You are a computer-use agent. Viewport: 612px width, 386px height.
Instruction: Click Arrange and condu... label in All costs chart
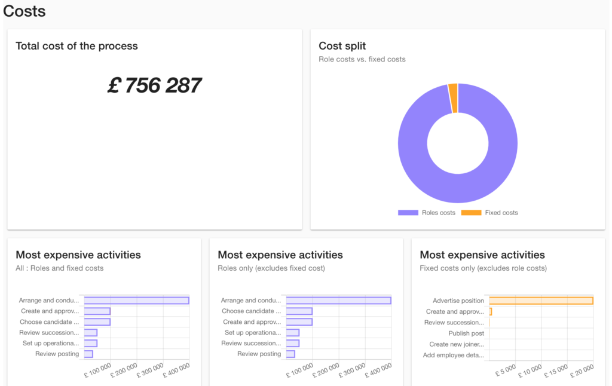49,301
